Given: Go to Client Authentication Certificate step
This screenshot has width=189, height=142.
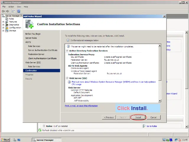Looking at the screenshot, I should [42, 59].
